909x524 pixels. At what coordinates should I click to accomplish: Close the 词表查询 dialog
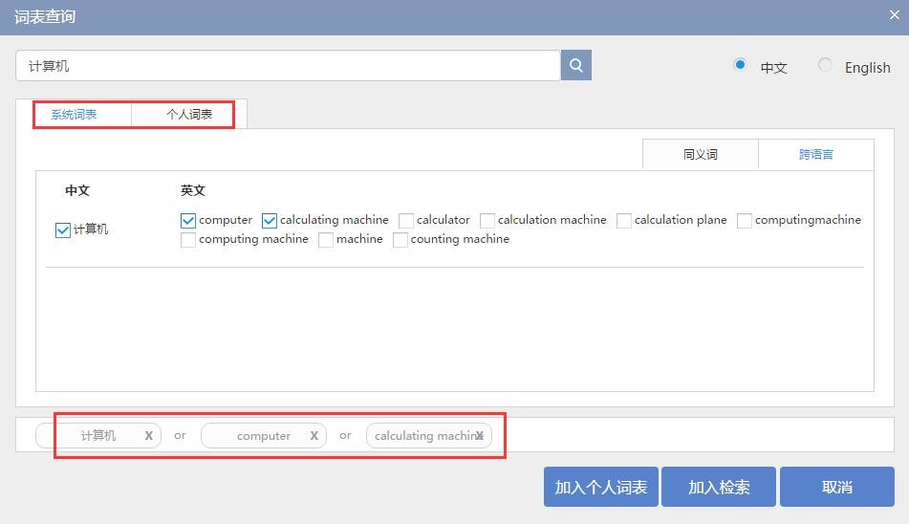tap(895, 14)
